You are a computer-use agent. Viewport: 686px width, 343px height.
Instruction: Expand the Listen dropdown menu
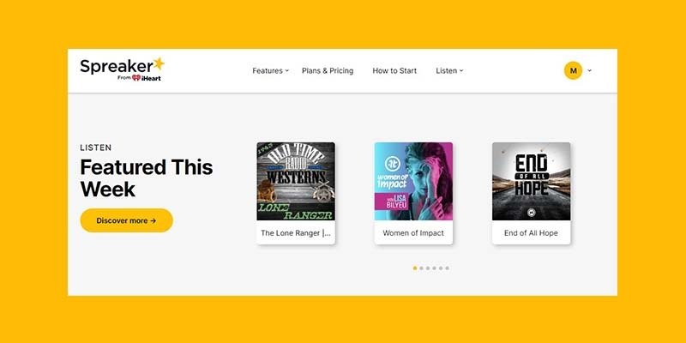point(449,71)
